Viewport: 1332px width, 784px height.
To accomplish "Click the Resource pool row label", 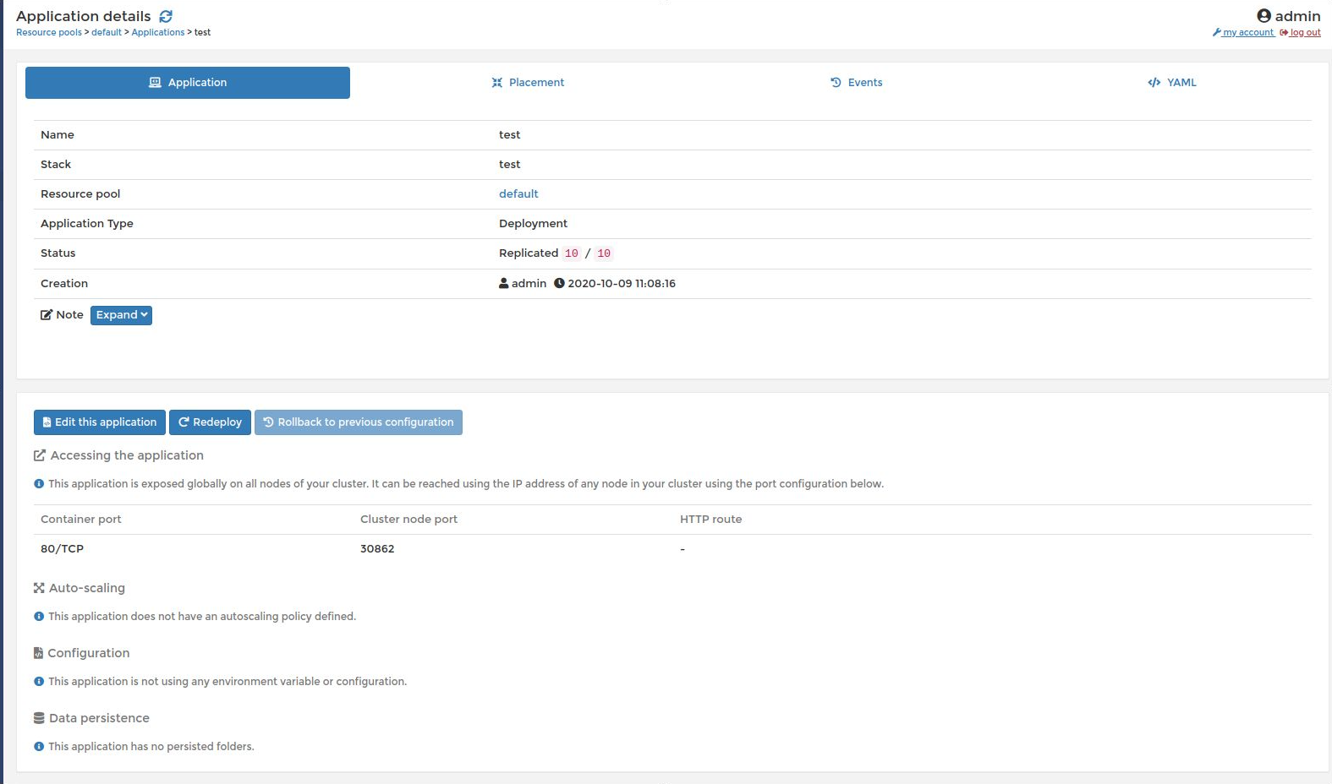I will [80, 194].
